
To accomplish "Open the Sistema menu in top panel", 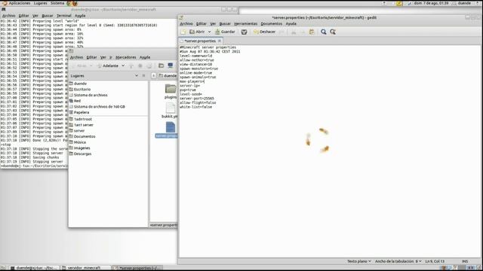I will point(57,3).
